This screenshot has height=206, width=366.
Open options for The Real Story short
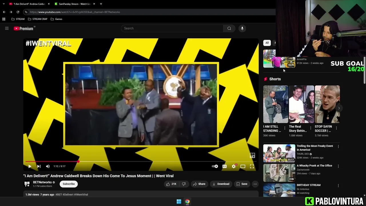[x=311, y=128]
